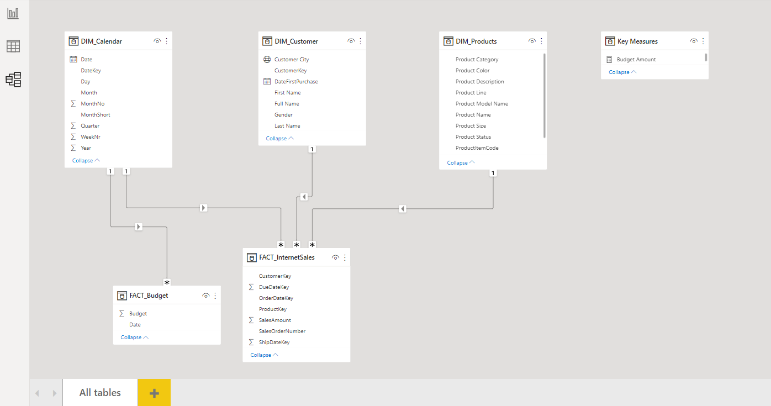This screenshot has height=406, width=771.
Task: Switch to Report view icon in sidebar
Action: 13,13
